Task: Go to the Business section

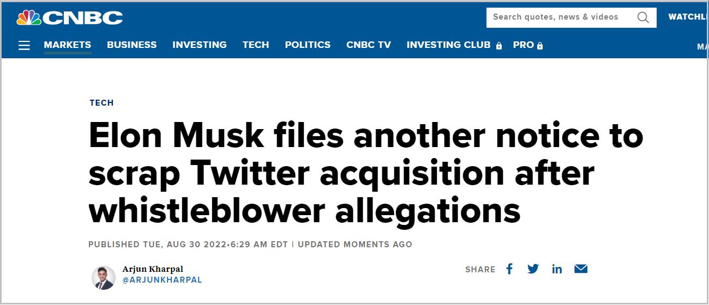Action: pyautogui.click(x=132, y=45)
